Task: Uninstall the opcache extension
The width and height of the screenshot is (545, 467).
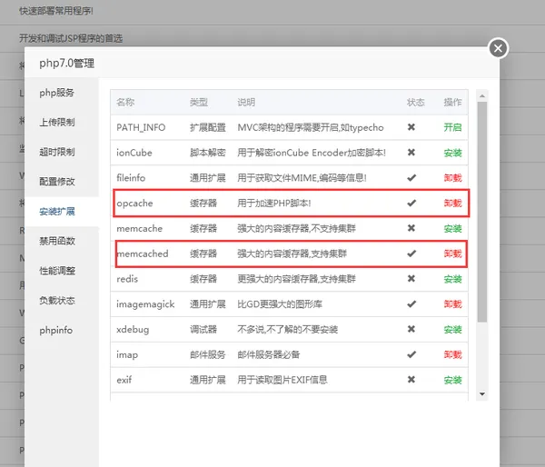Action: pos(452,204)
